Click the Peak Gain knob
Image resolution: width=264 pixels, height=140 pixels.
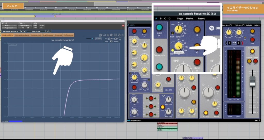[x=169, y=100]
